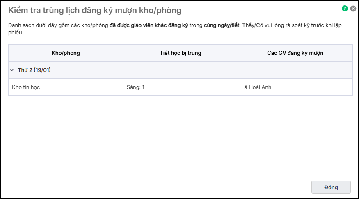Image resolution: width=359 pixels, height=199 pixels.
Task: Click the Kho/phòng column header
Action: tap(66, 53)
